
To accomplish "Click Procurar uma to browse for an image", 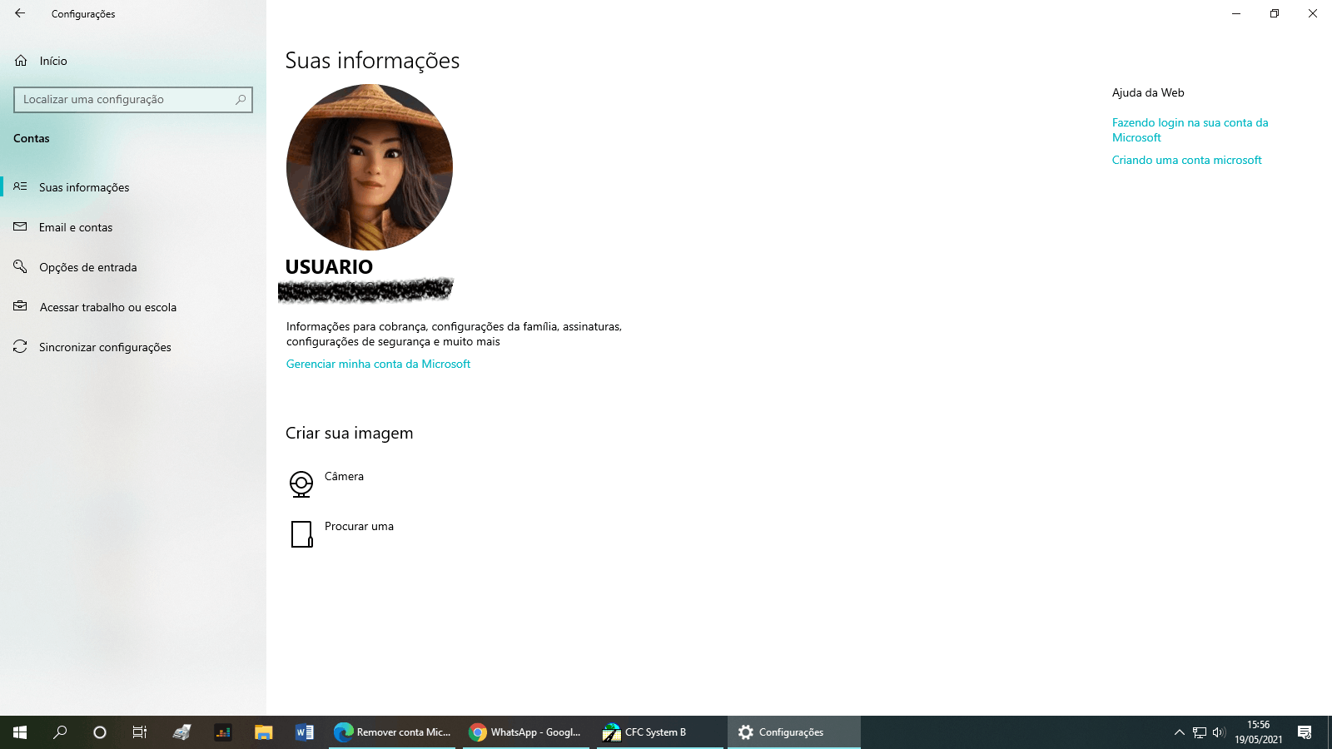I will point(341,533).
